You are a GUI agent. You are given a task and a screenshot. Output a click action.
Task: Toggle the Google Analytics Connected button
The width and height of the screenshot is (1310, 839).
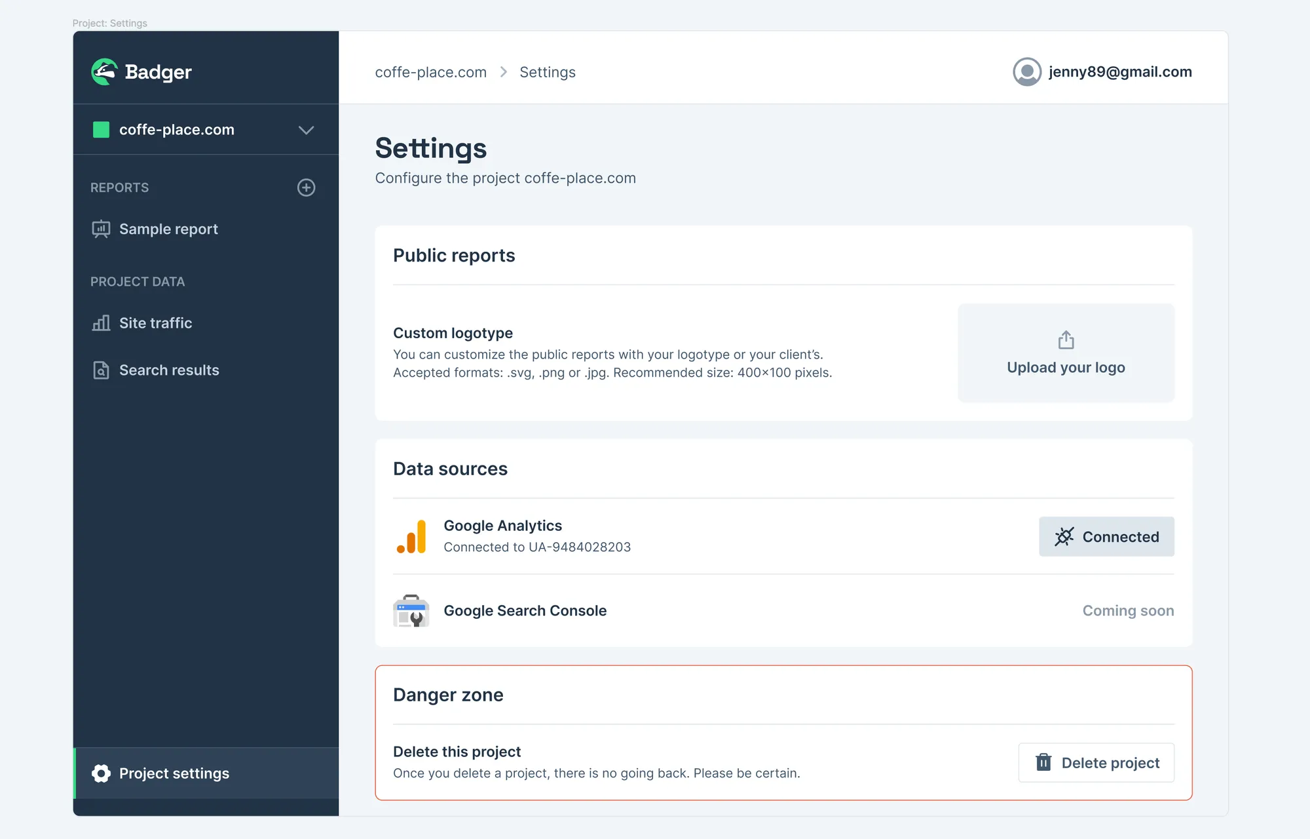pyautogui.click(x=1106, y=537)
